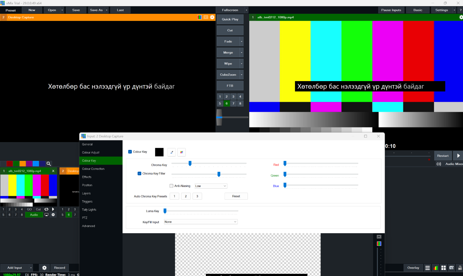This screenshot has width=463, height=276.
Task: Open the list view icon beside Overlay
Action: 428,268
